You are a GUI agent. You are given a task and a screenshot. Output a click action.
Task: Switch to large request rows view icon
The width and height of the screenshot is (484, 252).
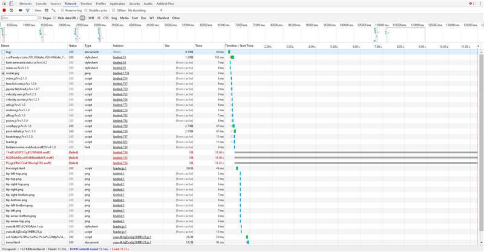coord(47,10)
